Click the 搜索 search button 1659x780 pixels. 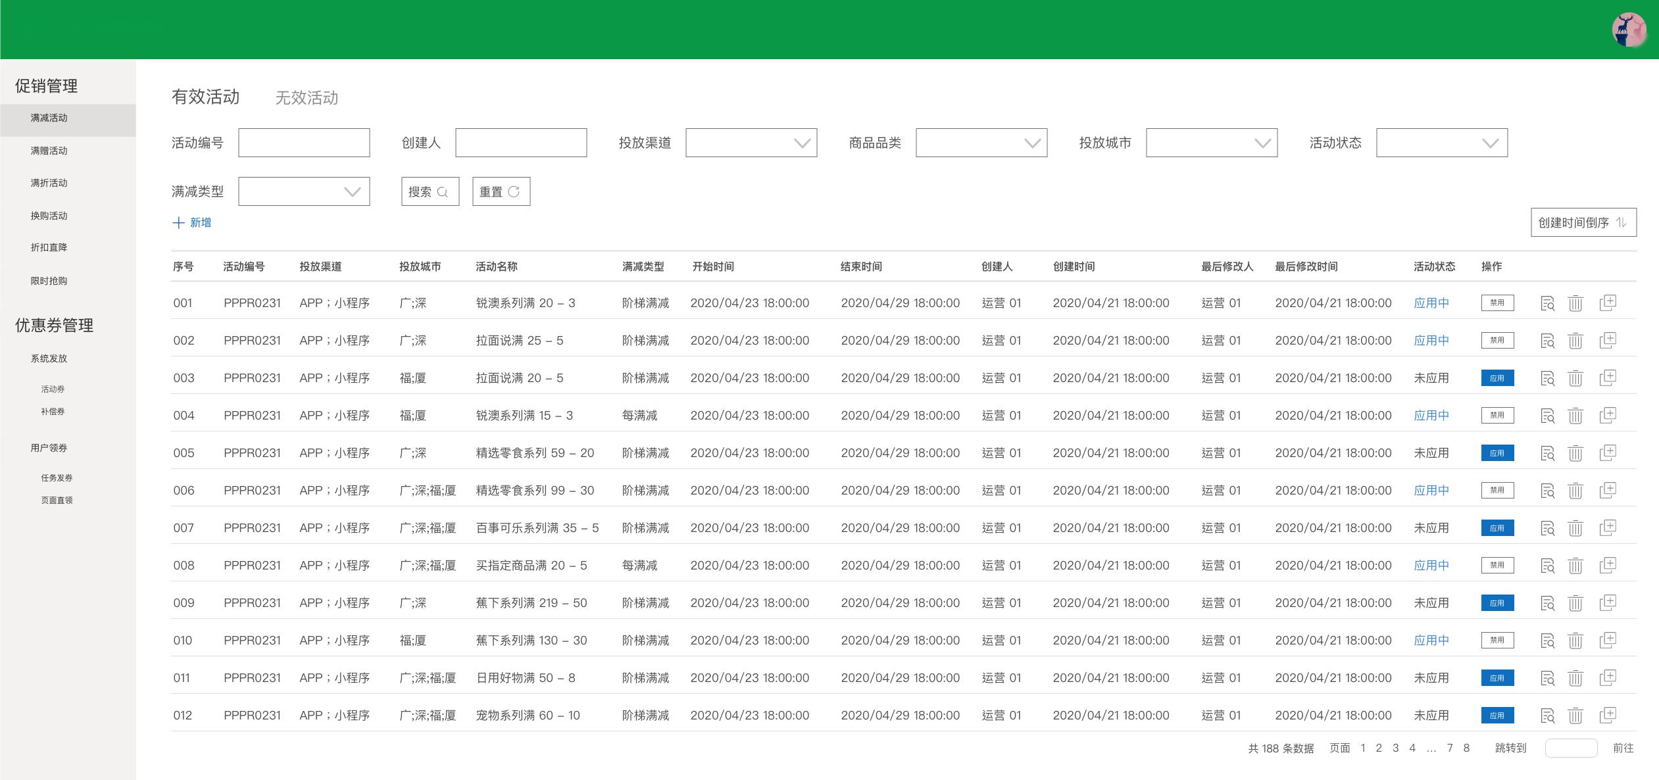430,191
